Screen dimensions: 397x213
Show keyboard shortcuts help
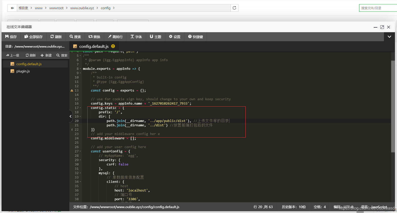[195, 37]
